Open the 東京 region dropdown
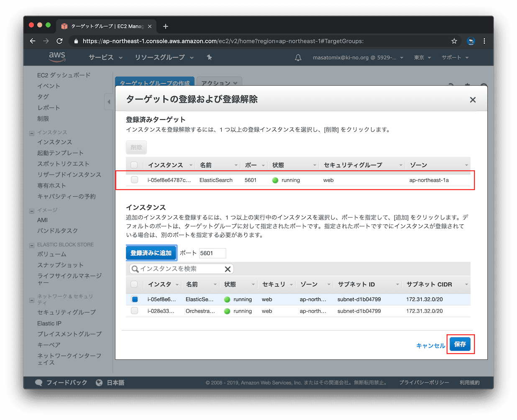The width and height of the screenshot is (517, 420). (x=422, y=58)
